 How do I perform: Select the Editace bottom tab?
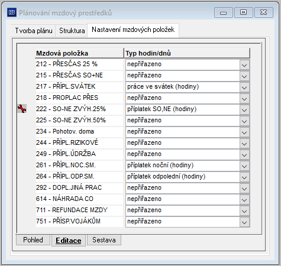[69, 241]
